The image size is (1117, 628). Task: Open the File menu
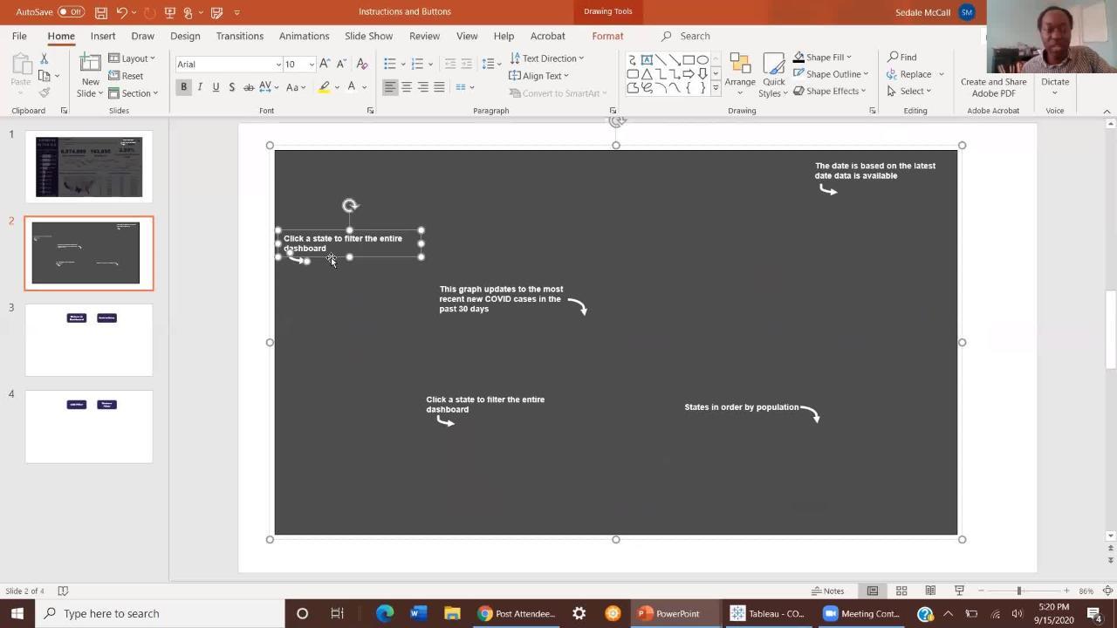[19, 36]
